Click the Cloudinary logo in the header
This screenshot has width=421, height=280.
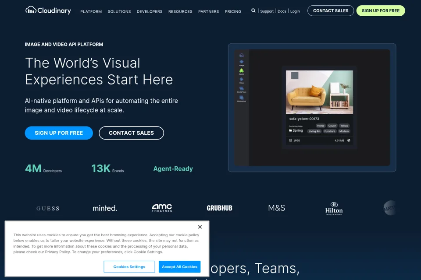(48, 10)
